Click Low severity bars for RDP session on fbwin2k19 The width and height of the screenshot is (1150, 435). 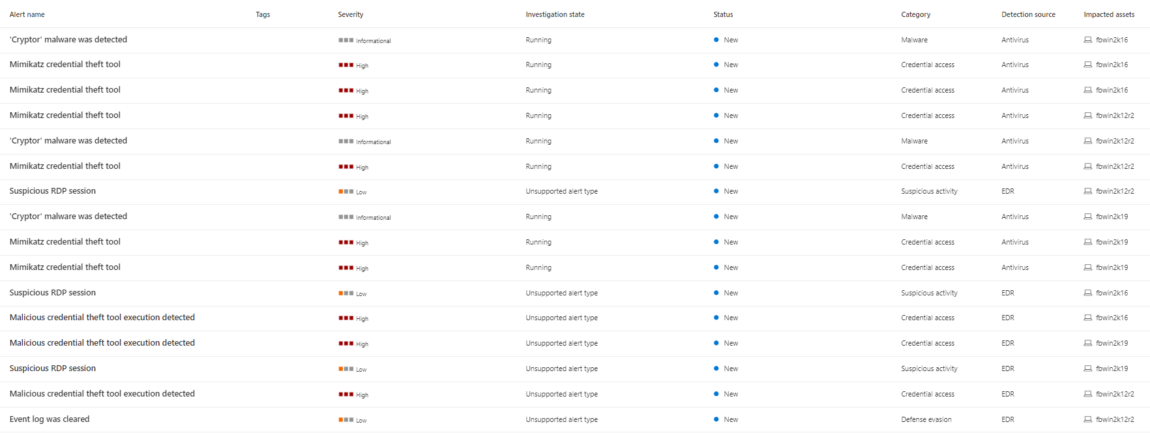pos(346,369)
